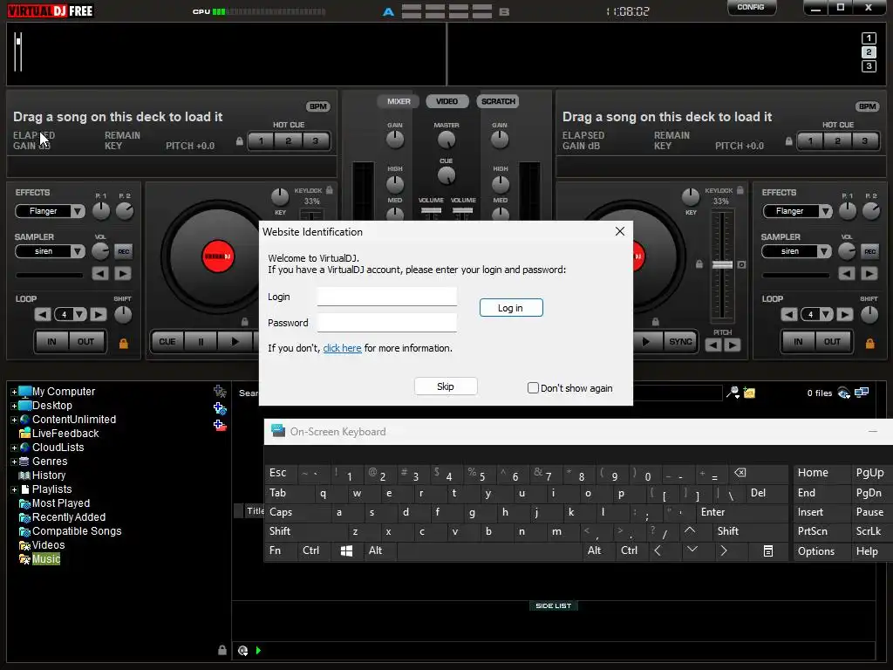Select waveform layout 2 button
Viewport: 893px width, 670px height.
(x=868, y=52)
